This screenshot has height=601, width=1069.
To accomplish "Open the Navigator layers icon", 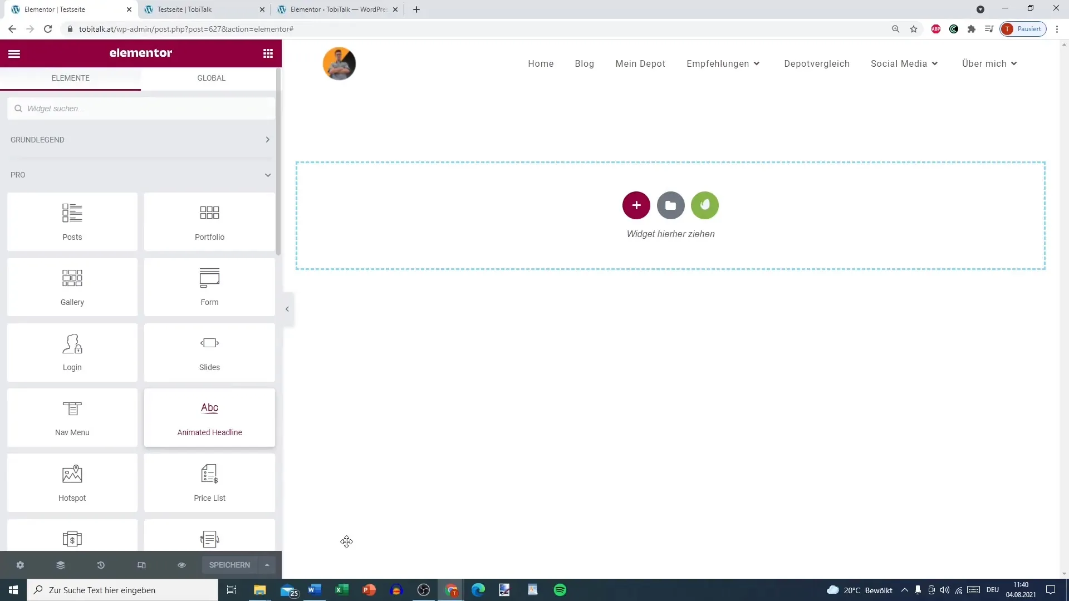I will point(61,565).
